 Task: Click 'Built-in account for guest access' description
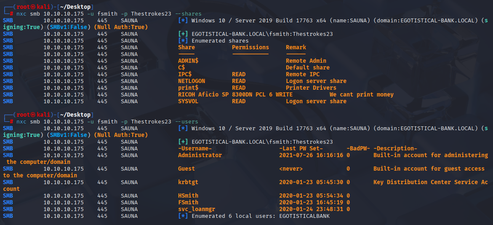click(429, 169)
